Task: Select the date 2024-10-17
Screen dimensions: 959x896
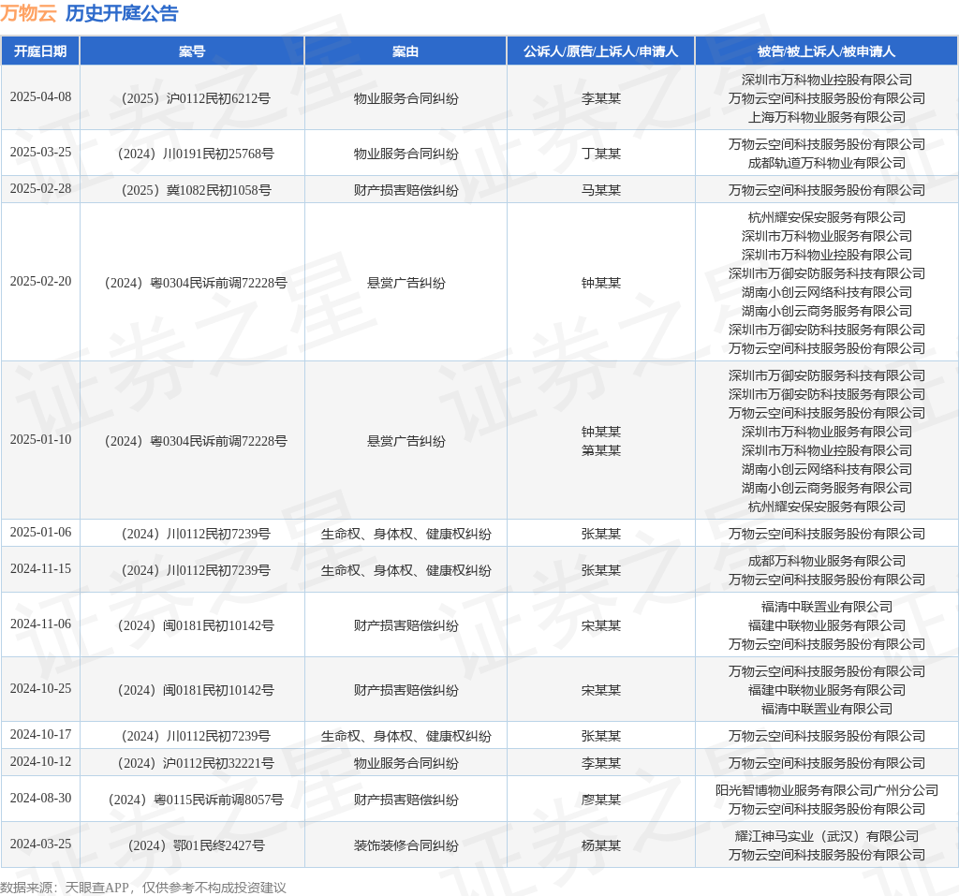Action: tap(40, 735)
